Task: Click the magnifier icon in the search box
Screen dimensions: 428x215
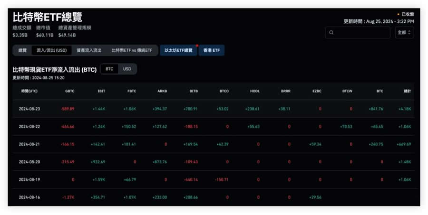Action: pyautogui.click(x=331, y=33)
